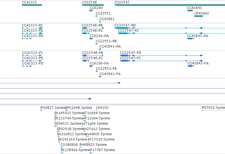Select the CG32548 gene label
This screenshot has height=154, width=225.
click(x=89, y=2)
